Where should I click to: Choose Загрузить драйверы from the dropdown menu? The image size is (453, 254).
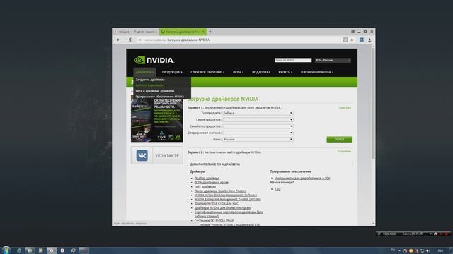(150, 80)
